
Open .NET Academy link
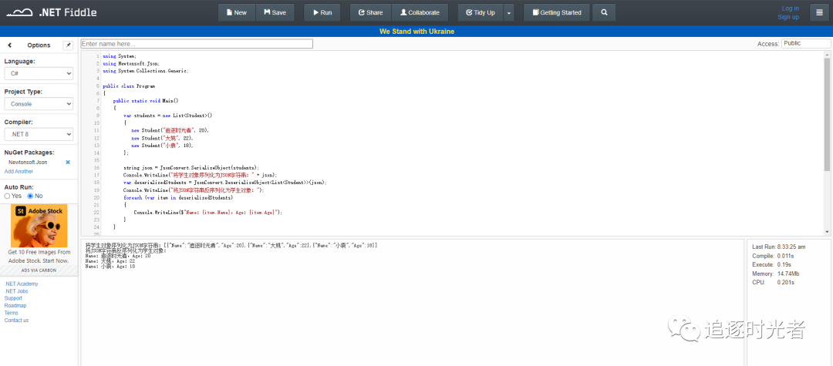[22, 284]
